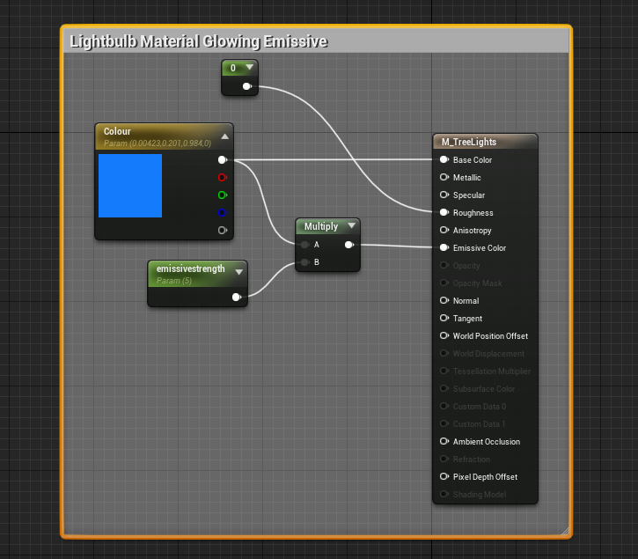Click the Multiply node's output pin
Image resolution: width=638 pixels, height=559 pixels.
349,245
